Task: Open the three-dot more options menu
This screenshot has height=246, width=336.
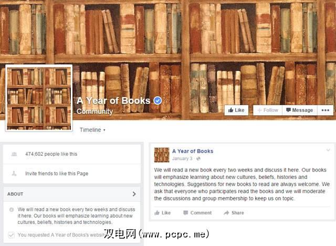Action: [x=325, y=110]
